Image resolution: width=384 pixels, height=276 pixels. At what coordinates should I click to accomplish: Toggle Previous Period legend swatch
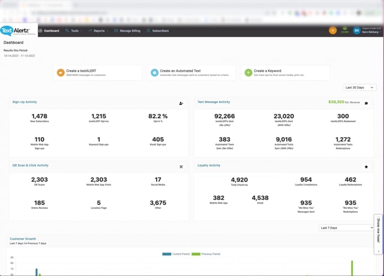196,254
